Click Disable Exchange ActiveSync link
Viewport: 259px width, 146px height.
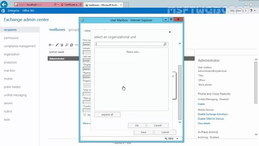(x=213, y=114)
